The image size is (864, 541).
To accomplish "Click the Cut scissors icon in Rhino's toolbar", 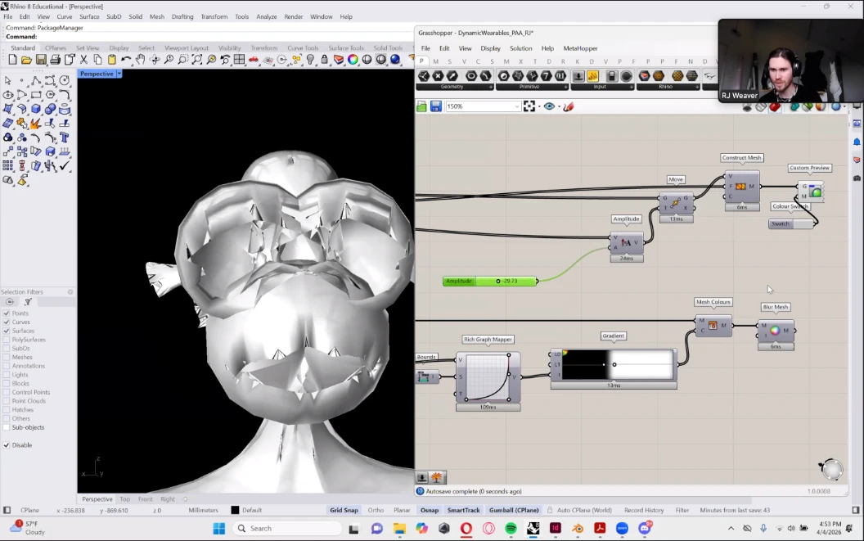I will pos(83,60).
